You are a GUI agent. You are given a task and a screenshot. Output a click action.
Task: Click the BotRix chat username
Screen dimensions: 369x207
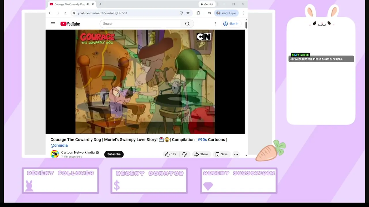pyautogui.click(x=304, y=55)
